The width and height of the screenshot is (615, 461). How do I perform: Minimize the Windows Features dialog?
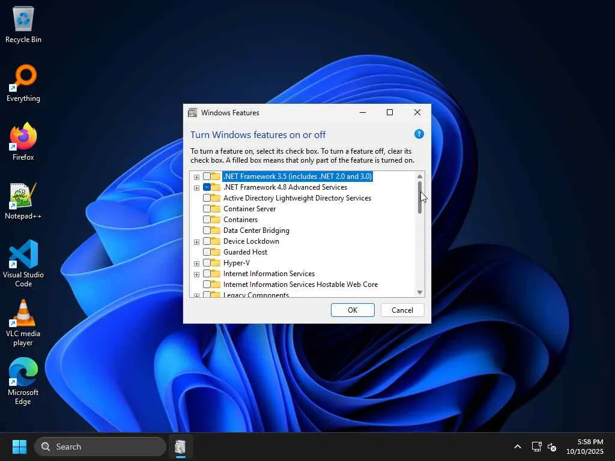tap(363, 112)
